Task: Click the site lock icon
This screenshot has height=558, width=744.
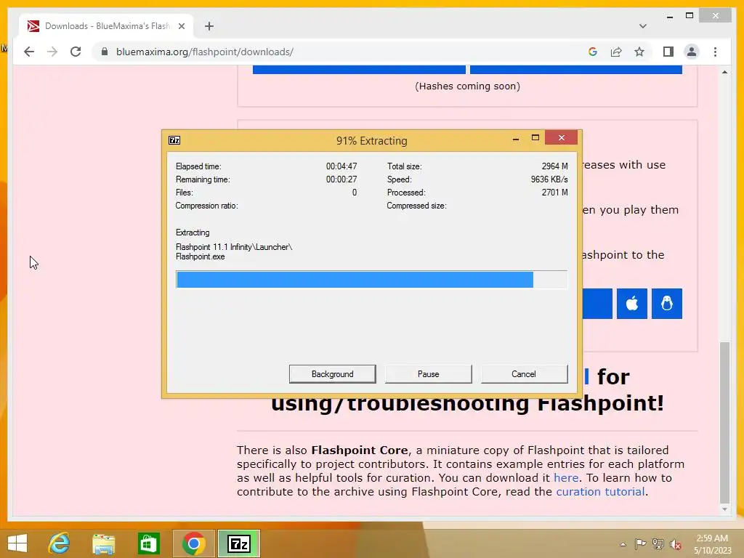Action: (x=105, y=52)
